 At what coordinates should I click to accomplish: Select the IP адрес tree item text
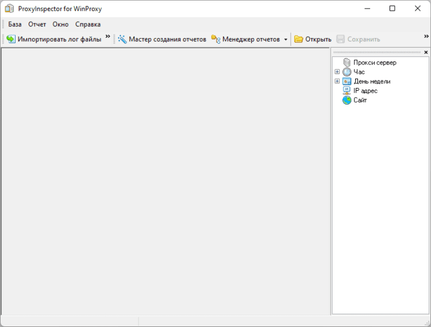coord(365,91)
